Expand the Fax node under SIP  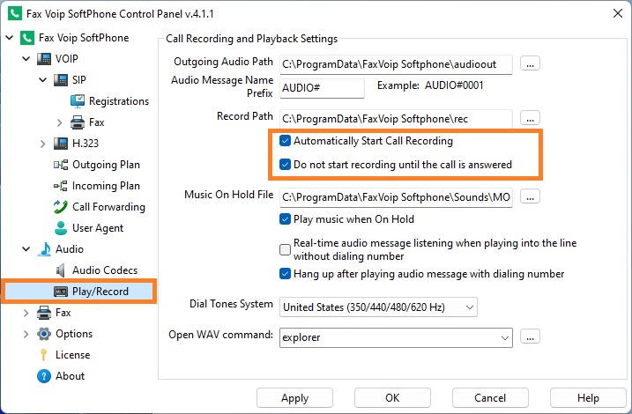pos(60,122)
